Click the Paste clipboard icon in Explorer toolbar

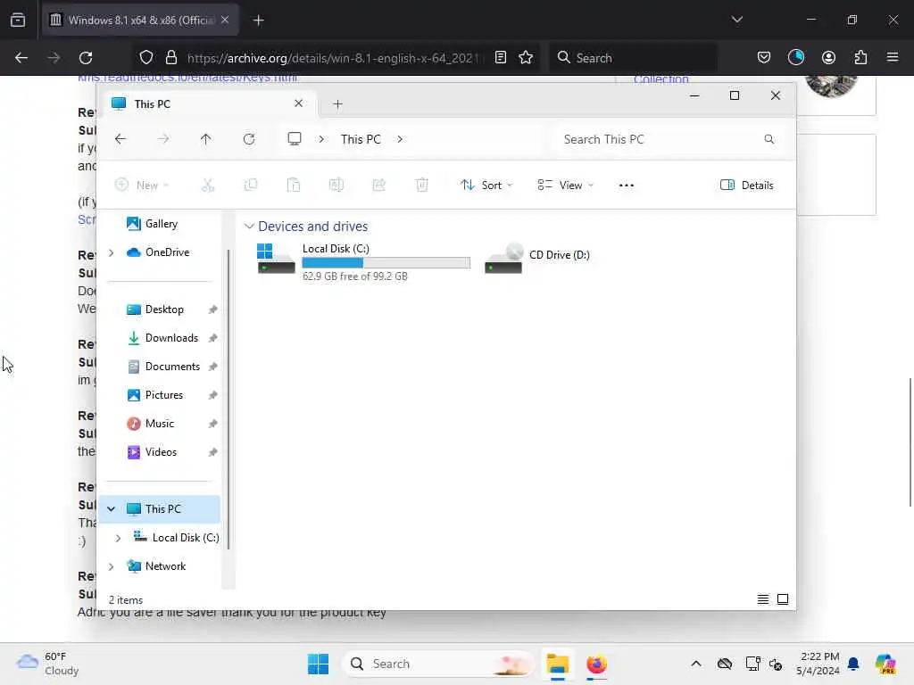pyautogui.click(x=293, y=186)
